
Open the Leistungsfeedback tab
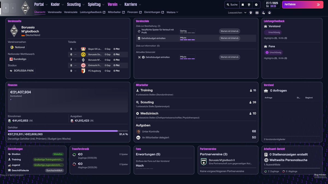tap(93, 12)
